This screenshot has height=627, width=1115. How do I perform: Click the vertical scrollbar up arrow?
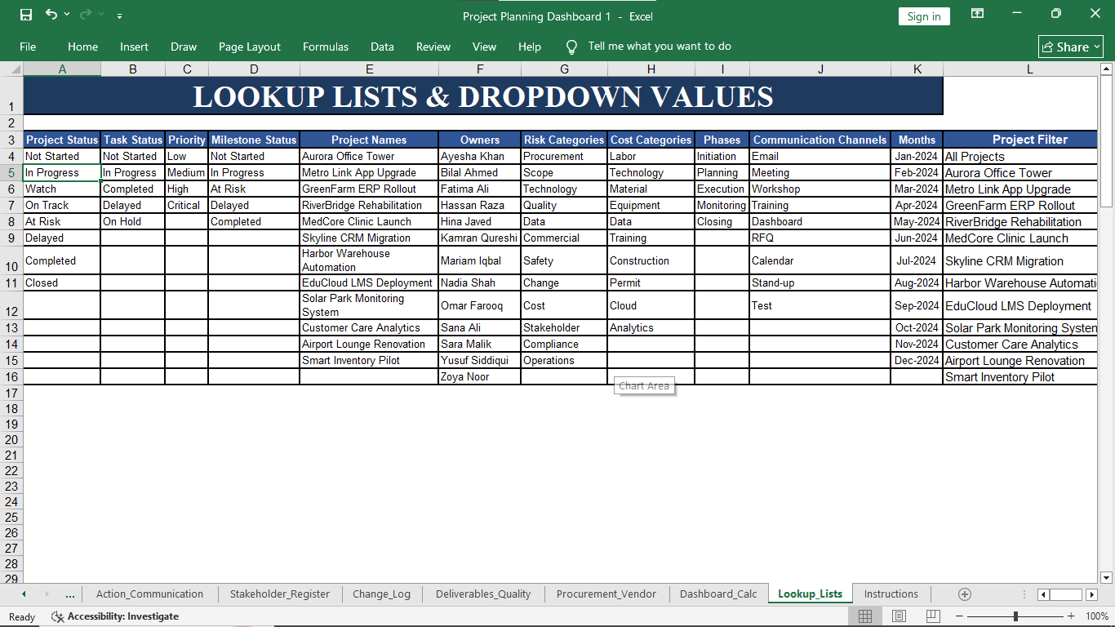tap(1107, 70)
